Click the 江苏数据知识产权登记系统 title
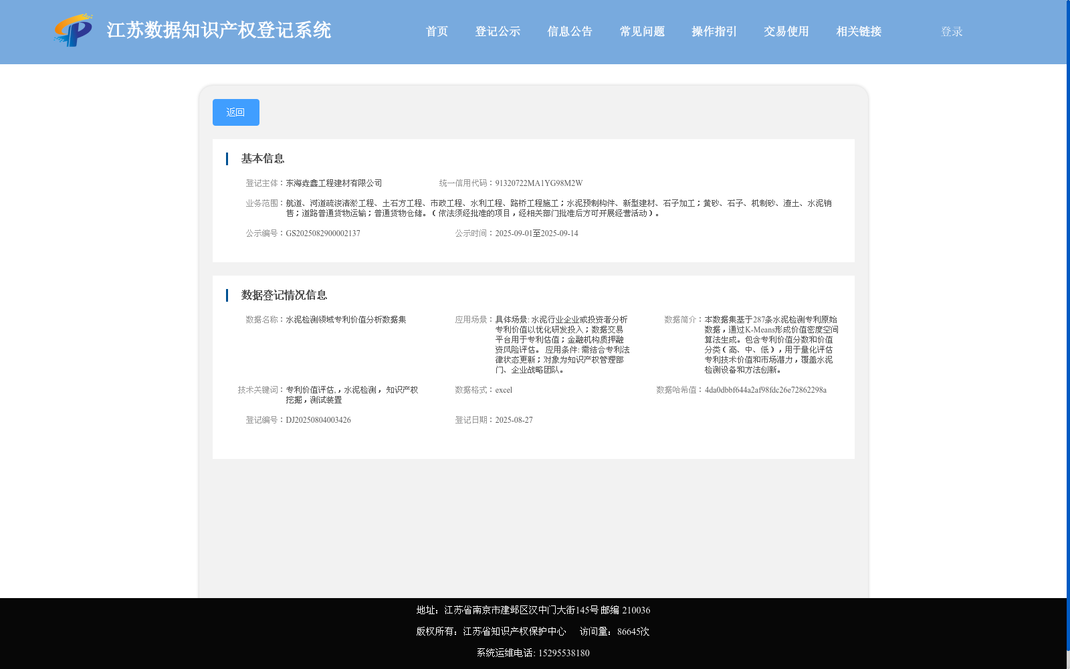Screen dimensions: 1070x669 pyautogui.click(x=219, y=30)
